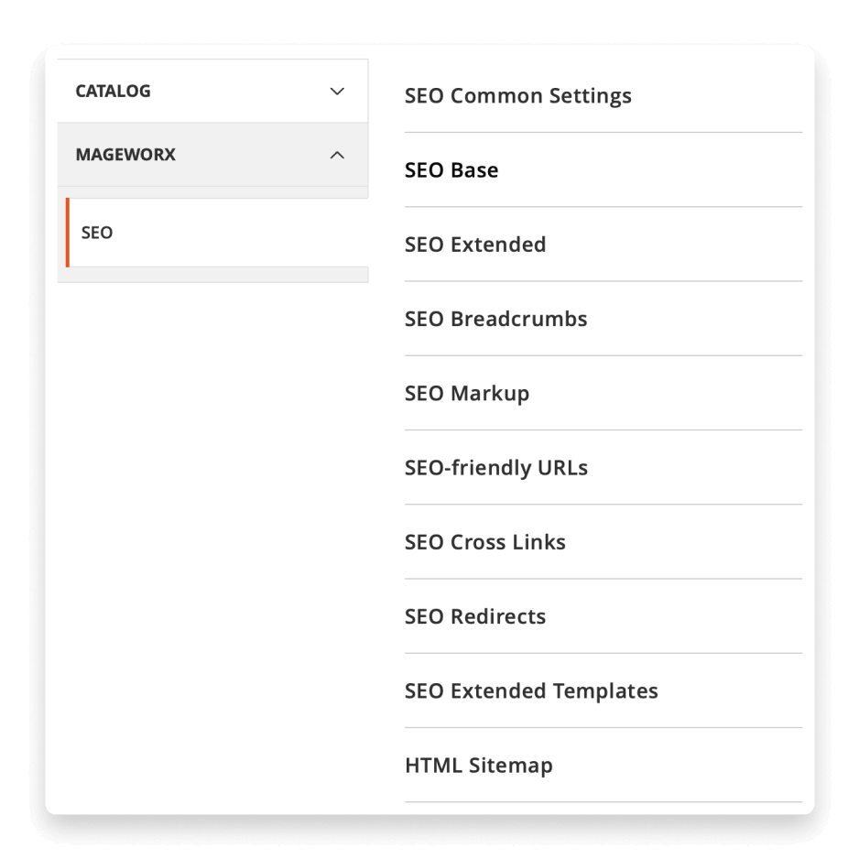Open the SEO Extended section
Image resolution: width=859 pixels, height=859 pixels.
click(475, 245)
